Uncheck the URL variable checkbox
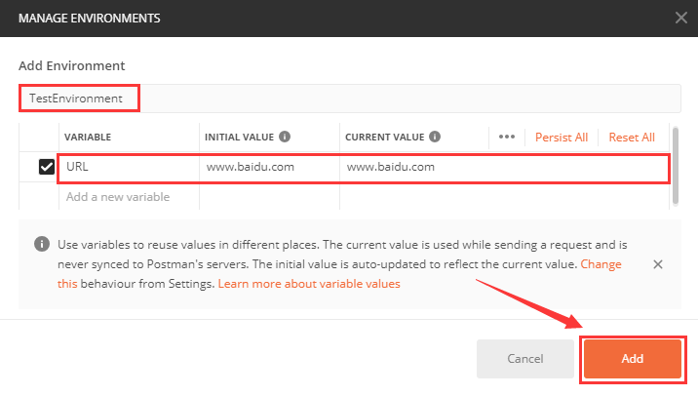The height and width of the screenshot is (396, 698). pos(46,167)
